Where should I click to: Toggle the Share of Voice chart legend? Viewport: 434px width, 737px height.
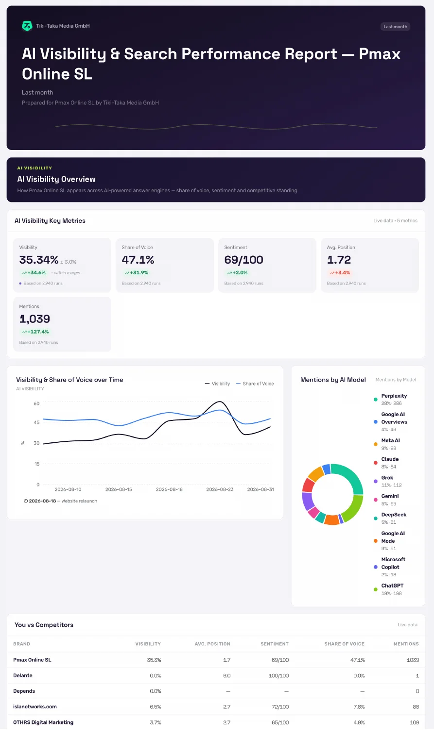tap(255, 384)
